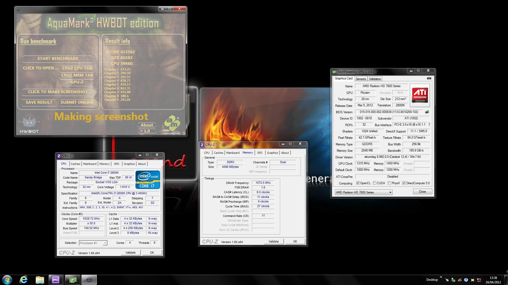
Task: Click the CPU-Z CPU window title icon
Action: click(59, 156)
